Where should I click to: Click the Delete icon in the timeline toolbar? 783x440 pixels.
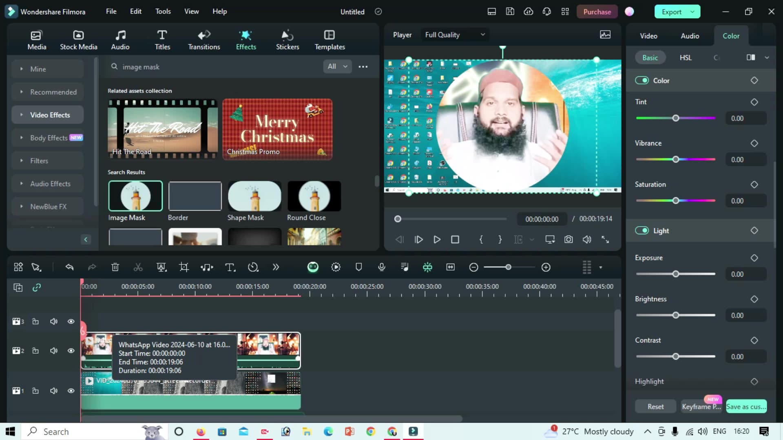click(115, 267)
